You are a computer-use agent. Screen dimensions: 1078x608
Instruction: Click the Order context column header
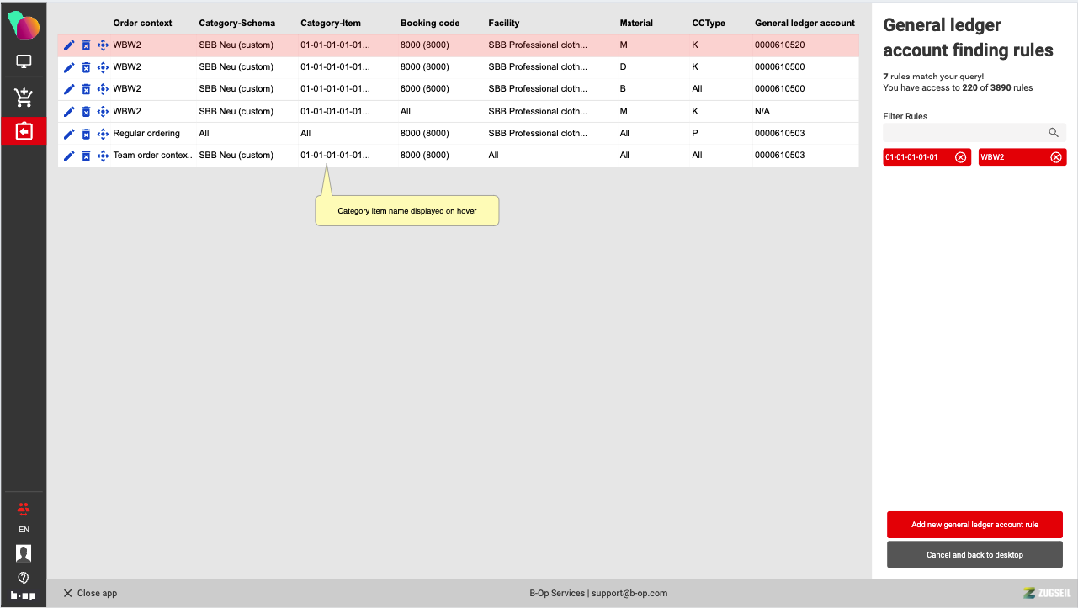[142, 23]
